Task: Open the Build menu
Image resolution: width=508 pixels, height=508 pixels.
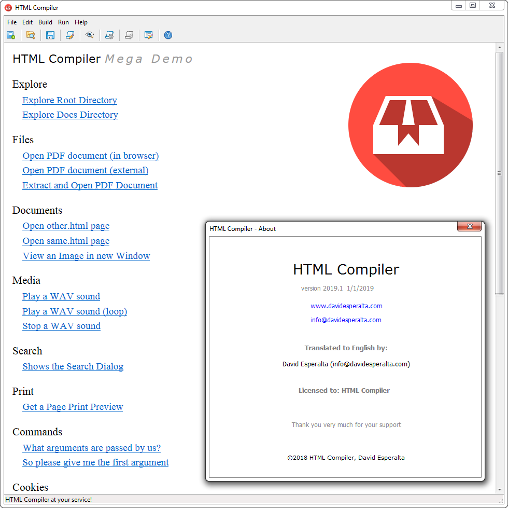Action: [45, 22]
